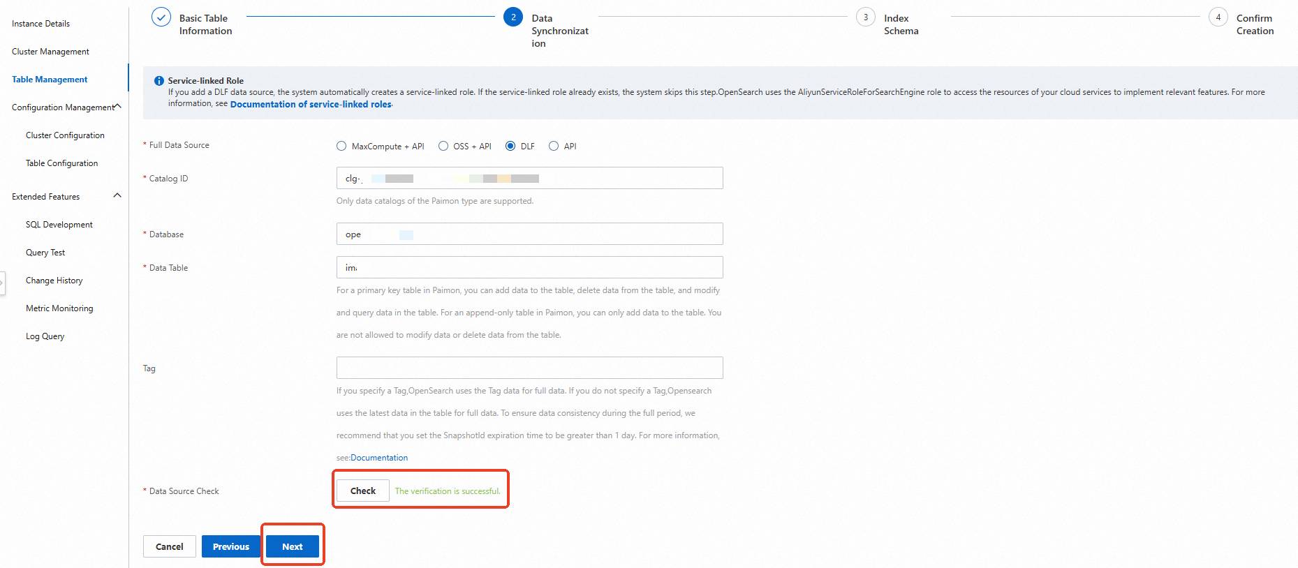Open the Tag Documentation link
This screenshot has height=568, width=1298.
379,458
